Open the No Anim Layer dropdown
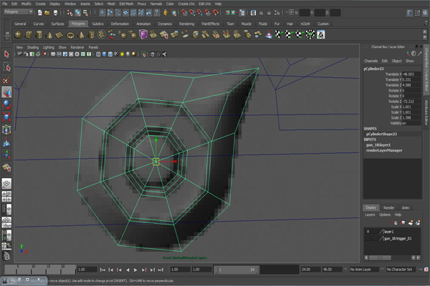Image resolution: width=430 pixels, height=286 pixels. pos(364,270)
